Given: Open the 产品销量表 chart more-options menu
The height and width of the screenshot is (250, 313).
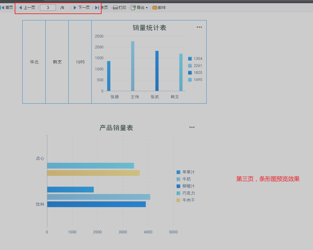Looking at the screenshot, I should click(192, 127).
